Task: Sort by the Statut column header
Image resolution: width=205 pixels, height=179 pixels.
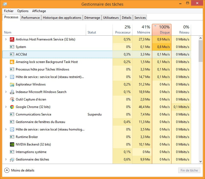Action: pos(99,30)
